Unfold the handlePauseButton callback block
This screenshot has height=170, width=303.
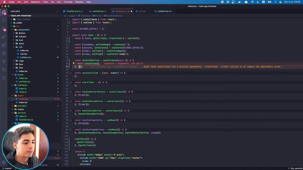click(x=71, y=102)
